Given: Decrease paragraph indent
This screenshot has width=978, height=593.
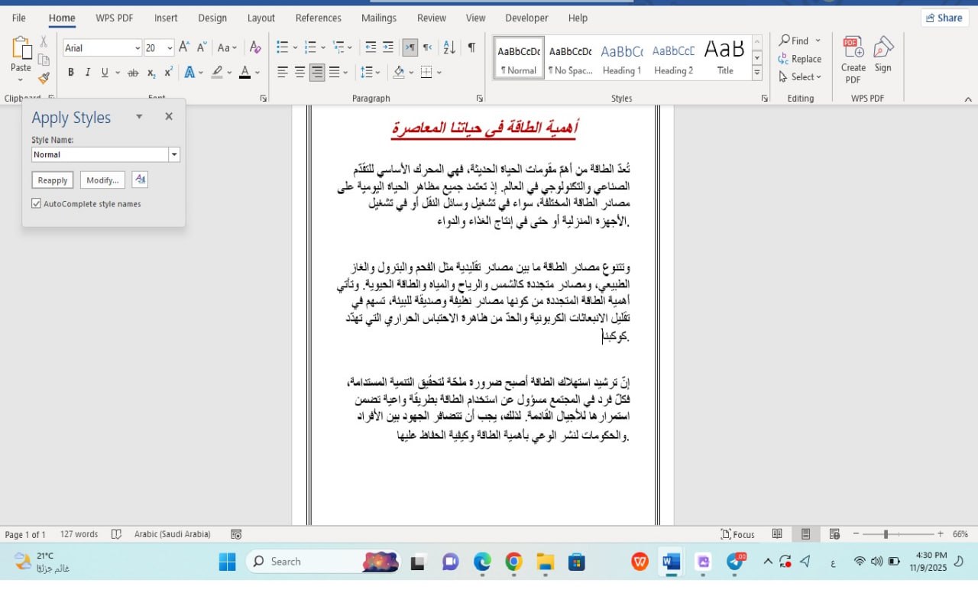Looking at the screenshot, I should (x=371, y=47).
